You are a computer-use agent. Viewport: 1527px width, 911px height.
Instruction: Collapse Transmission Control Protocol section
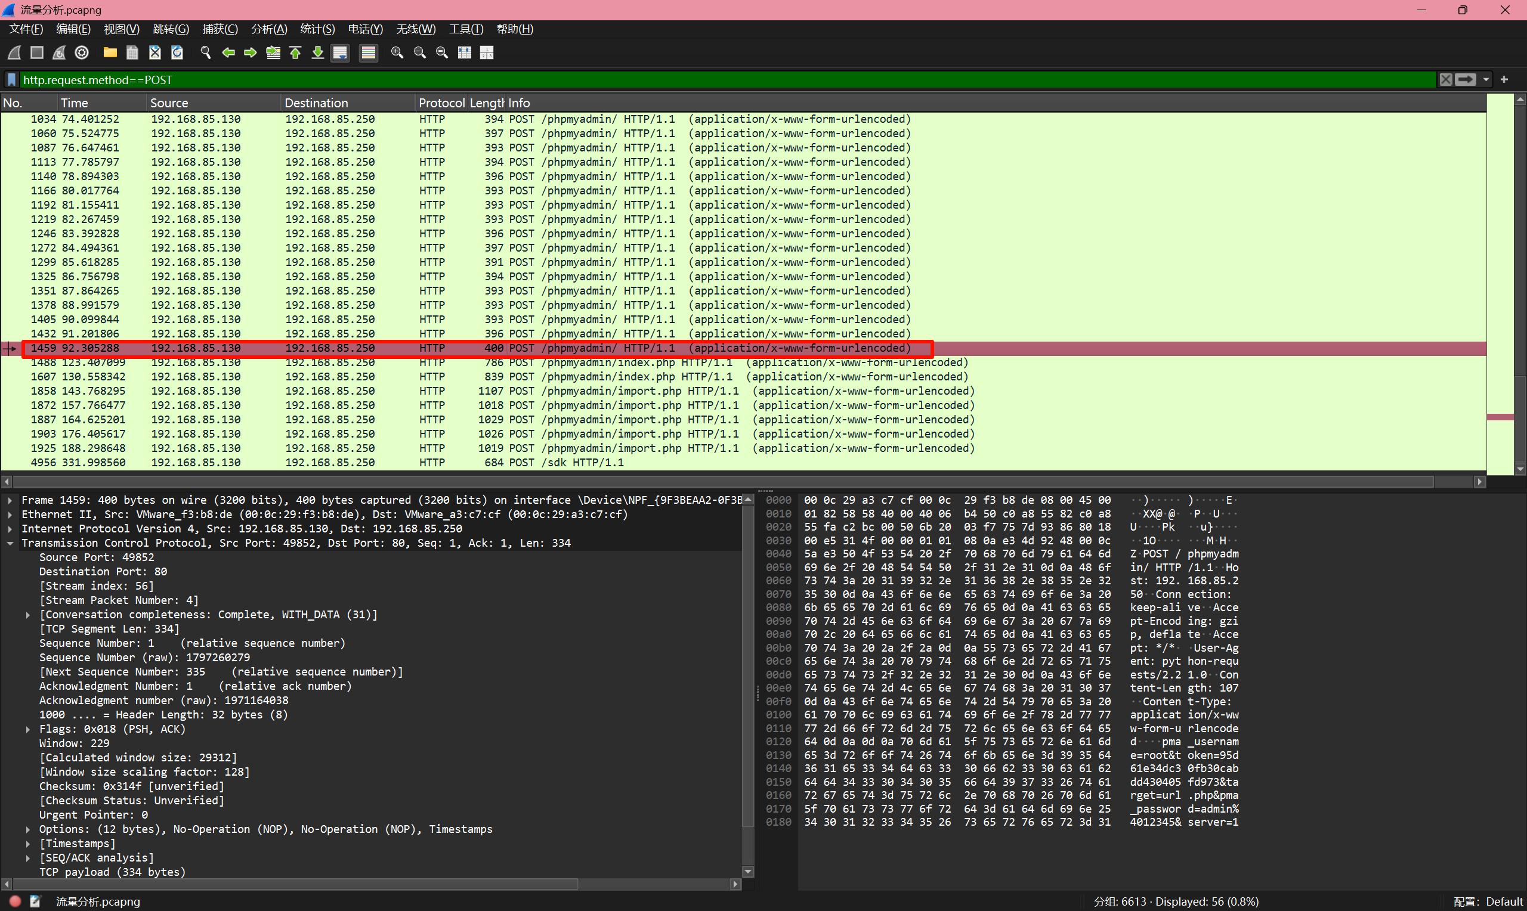(x=10, y=543)
